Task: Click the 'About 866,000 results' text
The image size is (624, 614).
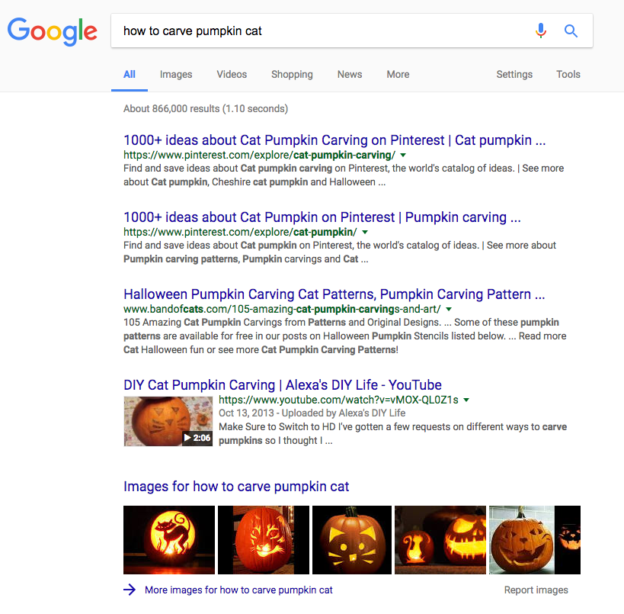Action: coord(206,109)
